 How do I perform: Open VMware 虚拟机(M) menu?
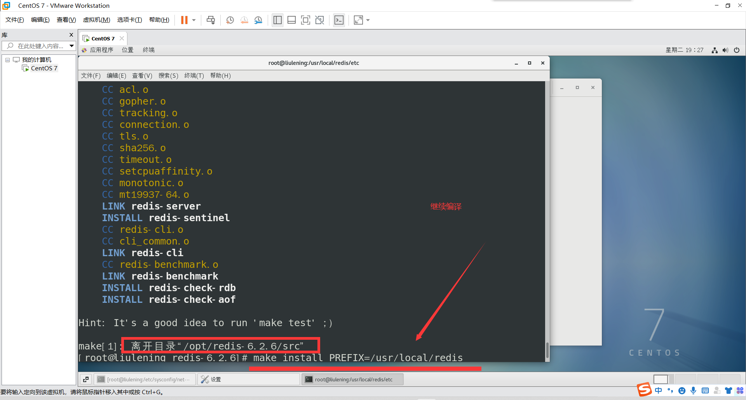pos(97,20)
